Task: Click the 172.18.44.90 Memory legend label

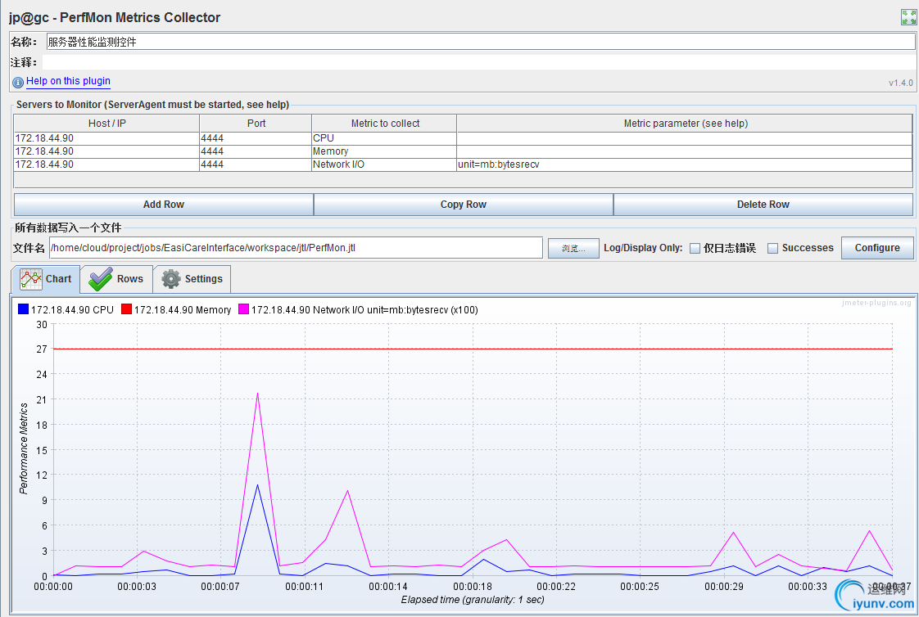Action: tap(183, 309)
